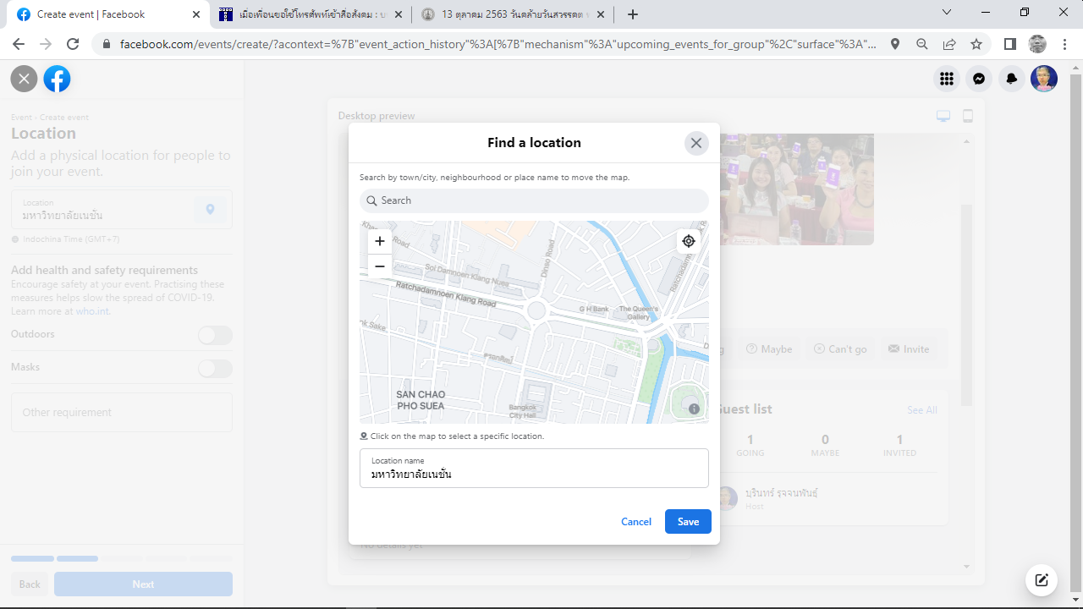The height and width of the screenshot is (609, 1083).
Task: Open the Facebook menu grid
Action: tap(947, 79)
